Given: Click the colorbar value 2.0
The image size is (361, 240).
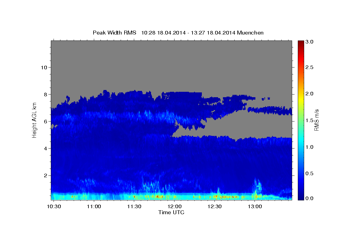Looking at the screenshot, I should coord(309,94).
